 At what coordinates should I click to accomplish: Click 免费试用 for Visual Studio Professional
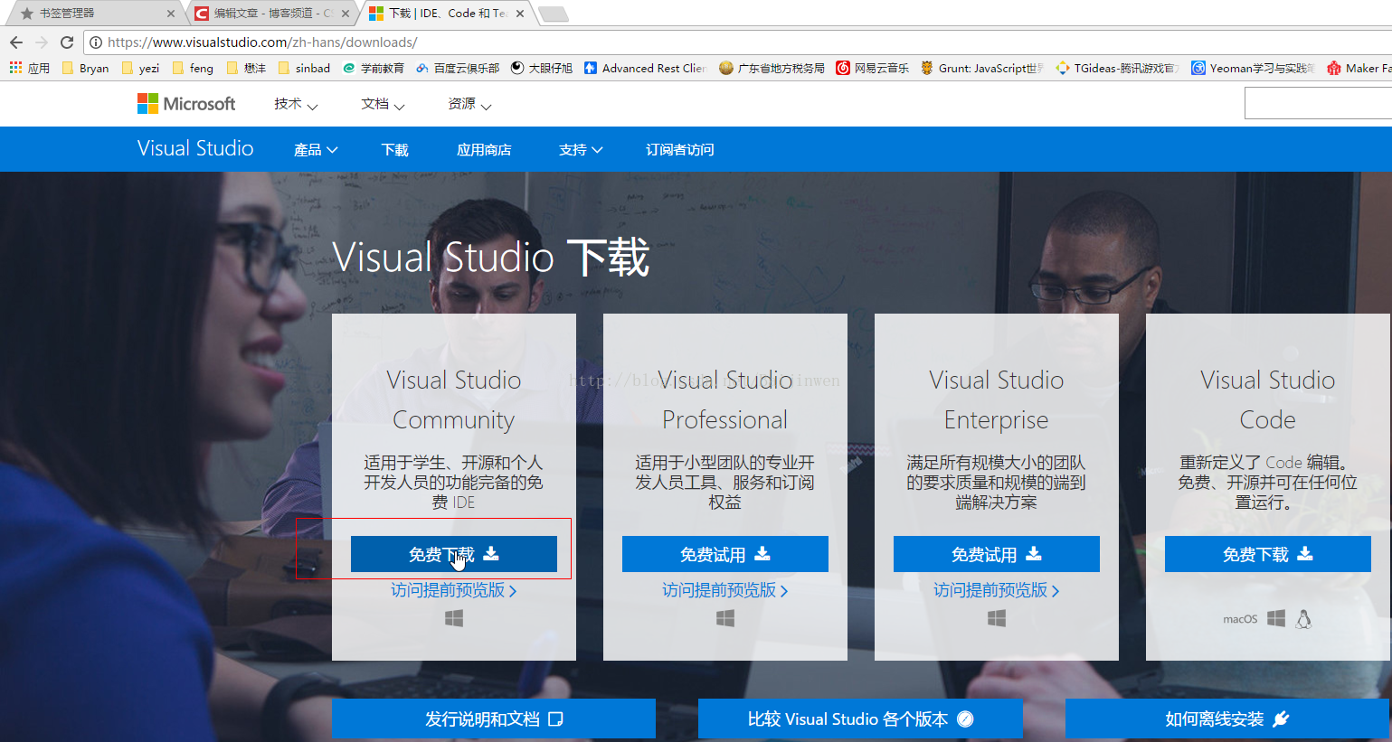pyautogui.click(x=725, y=554)
